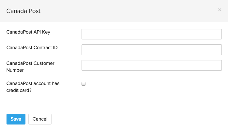Image resolution: width=228 pixels, height=131 pixels.
Task: Select the CanadaPost Customer Number text box
Action: tap(151, 65)
